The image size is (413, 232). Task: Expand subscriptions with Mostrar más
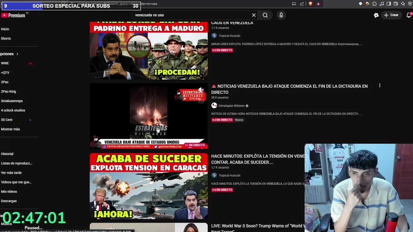[x=10, y=129]
